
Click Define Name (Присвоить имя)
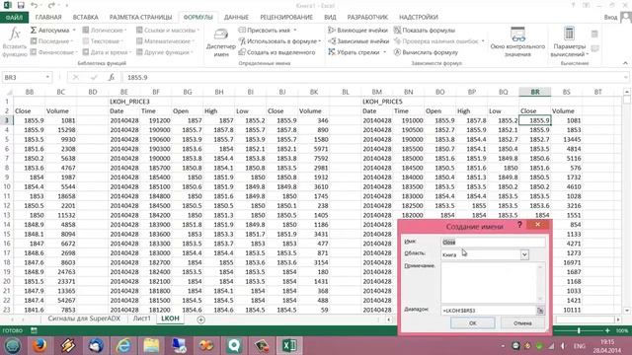268,31
